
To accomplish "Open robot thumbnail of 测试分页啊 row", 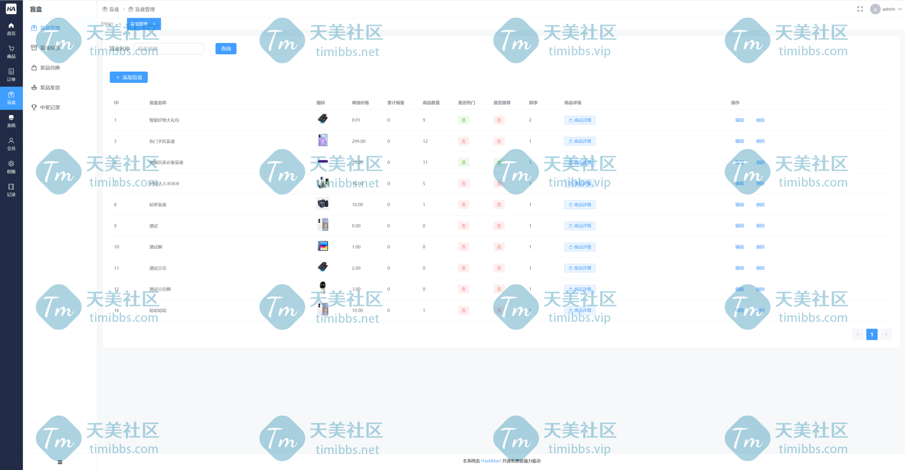I will (x=323, y=287).
